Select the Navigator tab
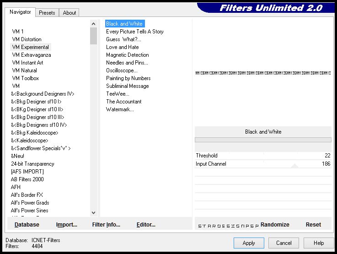Screen dimensions: 337x254 point(20,12)
